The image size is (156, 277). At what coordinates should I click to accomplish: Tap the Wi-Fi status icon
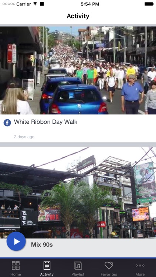(x=35, y=4)
